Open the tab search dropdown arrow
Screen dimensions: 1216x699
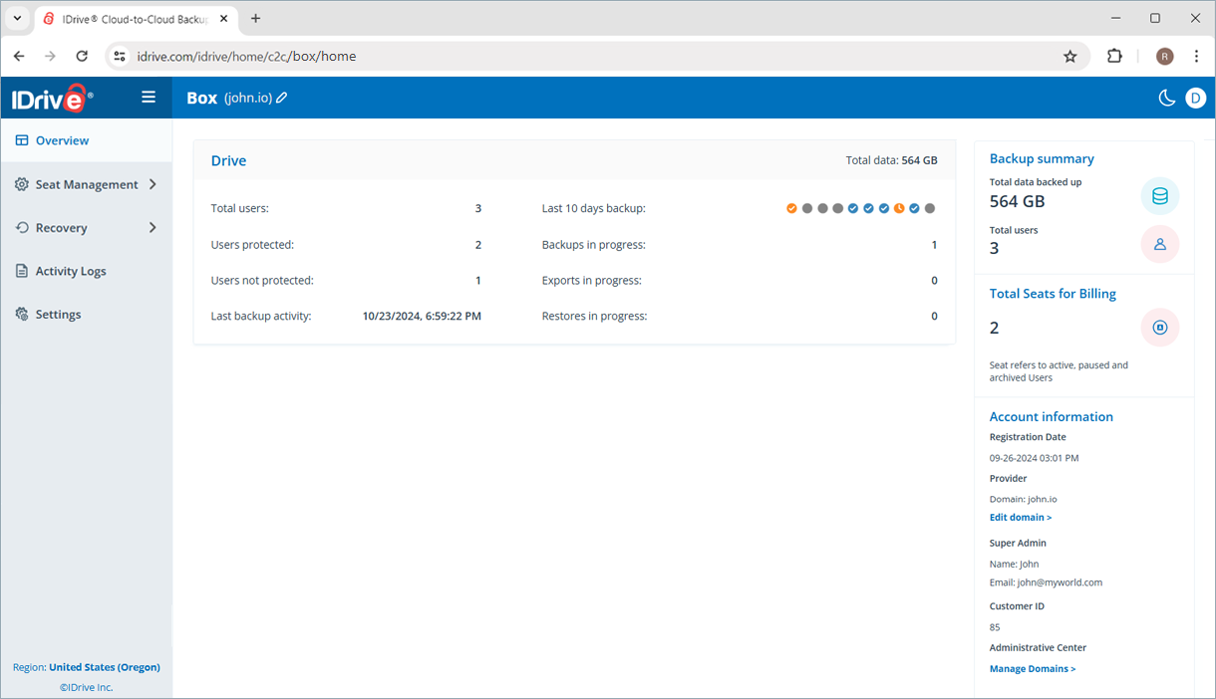point(18,18)
